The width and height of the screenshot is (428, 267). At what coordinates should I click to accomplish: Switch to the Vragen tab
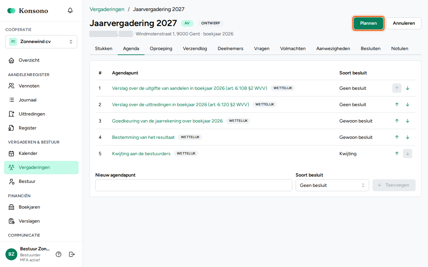[262, 49]
